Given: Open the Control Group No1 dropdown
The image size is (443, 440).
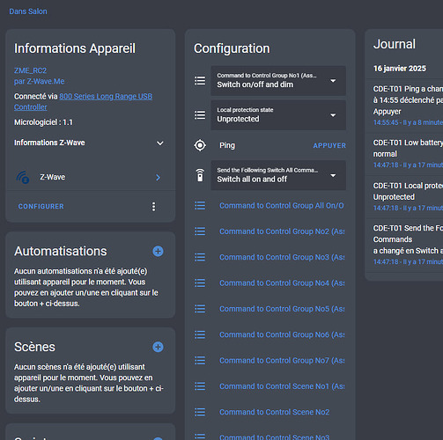Looking at the screenshot, I should pos(278,80).
